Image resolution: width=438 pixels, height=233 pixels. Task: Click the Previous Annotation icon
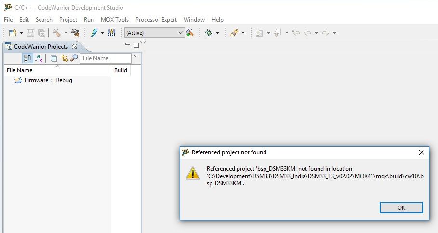coord(278,33)
